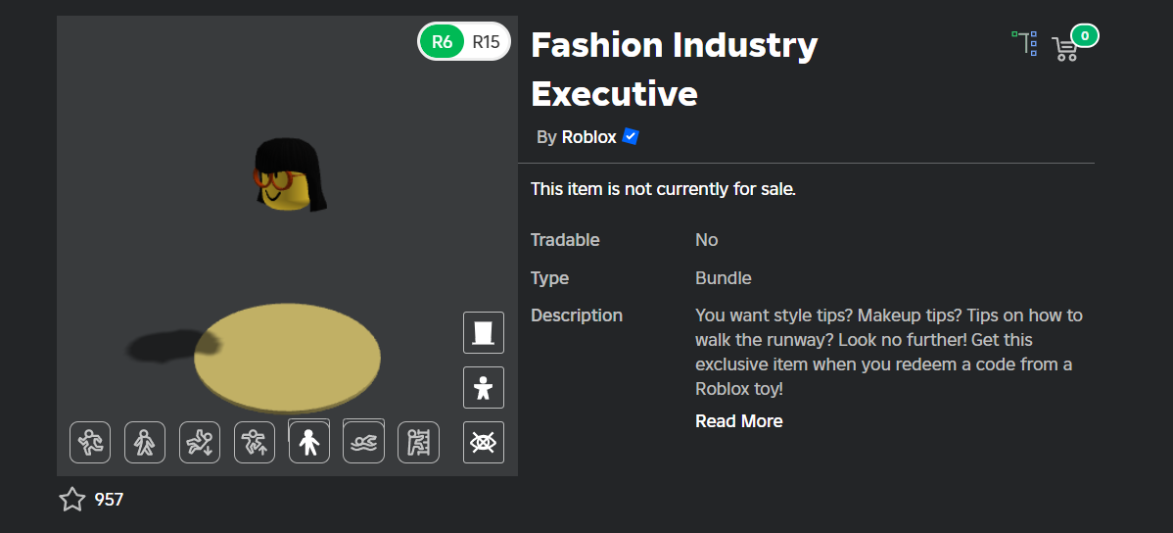The image size is (1173, 533).
Task: Play the walk animation preview
Action: (x=144, y=443)
